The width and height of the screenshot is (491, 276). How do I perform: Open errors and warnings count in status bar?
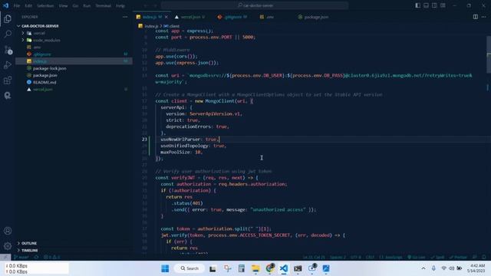click(51, 258)
